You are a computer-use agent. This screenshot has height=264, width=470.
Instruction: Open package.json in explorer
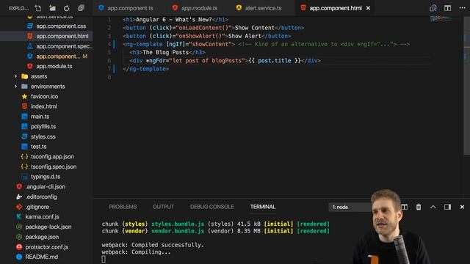(x=42, y=237)
